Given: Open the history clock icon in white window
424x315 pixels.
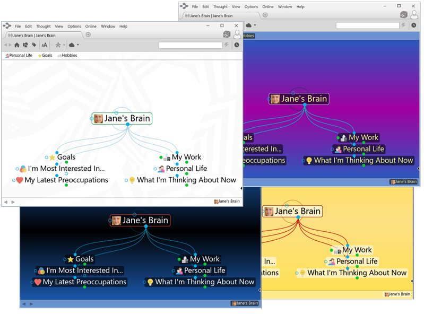Looking at the screenshot, I should pyautogui.click(x=236, y=45).
